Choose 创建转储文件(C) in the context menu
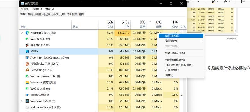Image resolution: width=250 pixels, height=112 pixels. [x=181, y=53]
